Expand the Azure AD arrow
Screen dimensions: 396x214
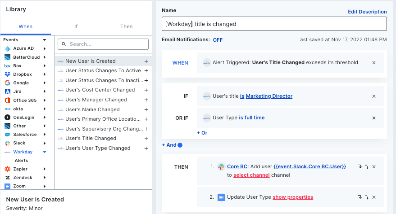click(45, 48)
